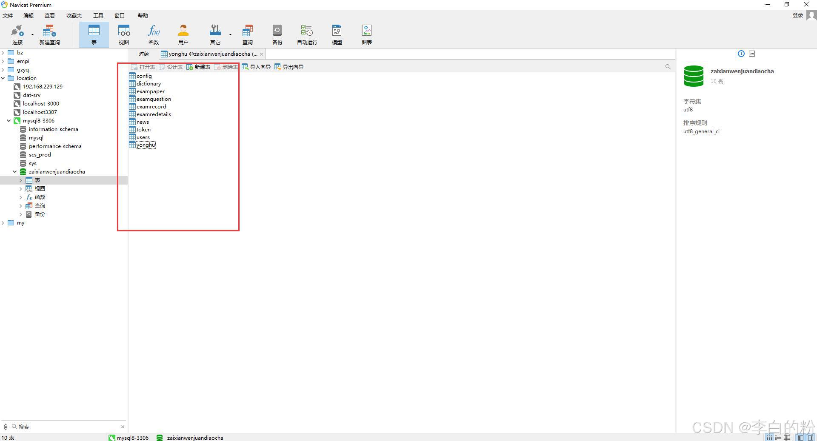Viewport: 817px width, 441px height.
Task: Open the 查询 queries toolbar icon
Action: coord(248,34)
